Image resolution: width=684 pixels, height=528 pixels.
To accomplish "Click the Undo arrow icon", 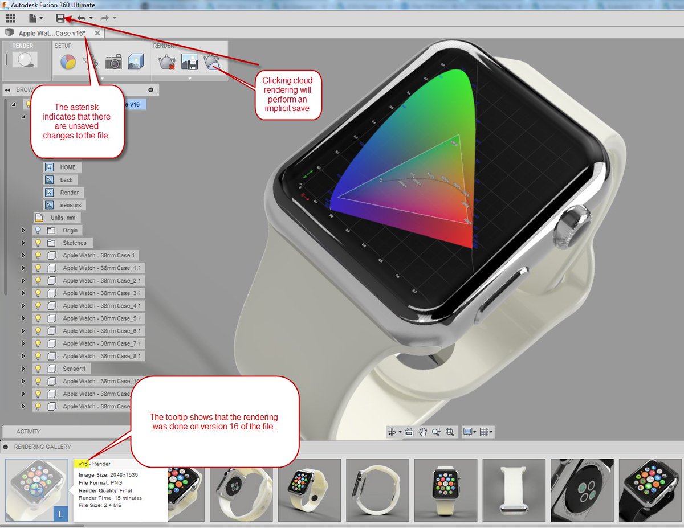I will tap(82, 18).
